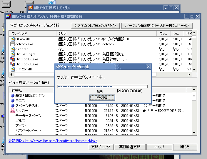Click the CHook.dll file icon
The image size is (207, 159).
(13, 39)
